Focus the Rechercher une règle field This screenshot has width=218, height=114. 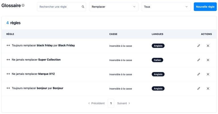(x=62, y=7)
